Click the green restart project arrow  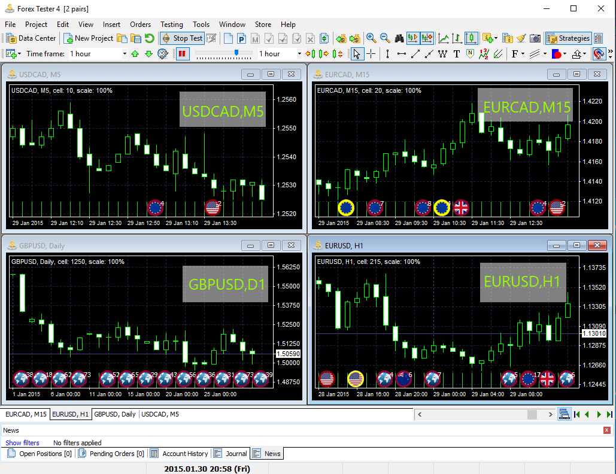pyautogui.click(x=149, y=38)
